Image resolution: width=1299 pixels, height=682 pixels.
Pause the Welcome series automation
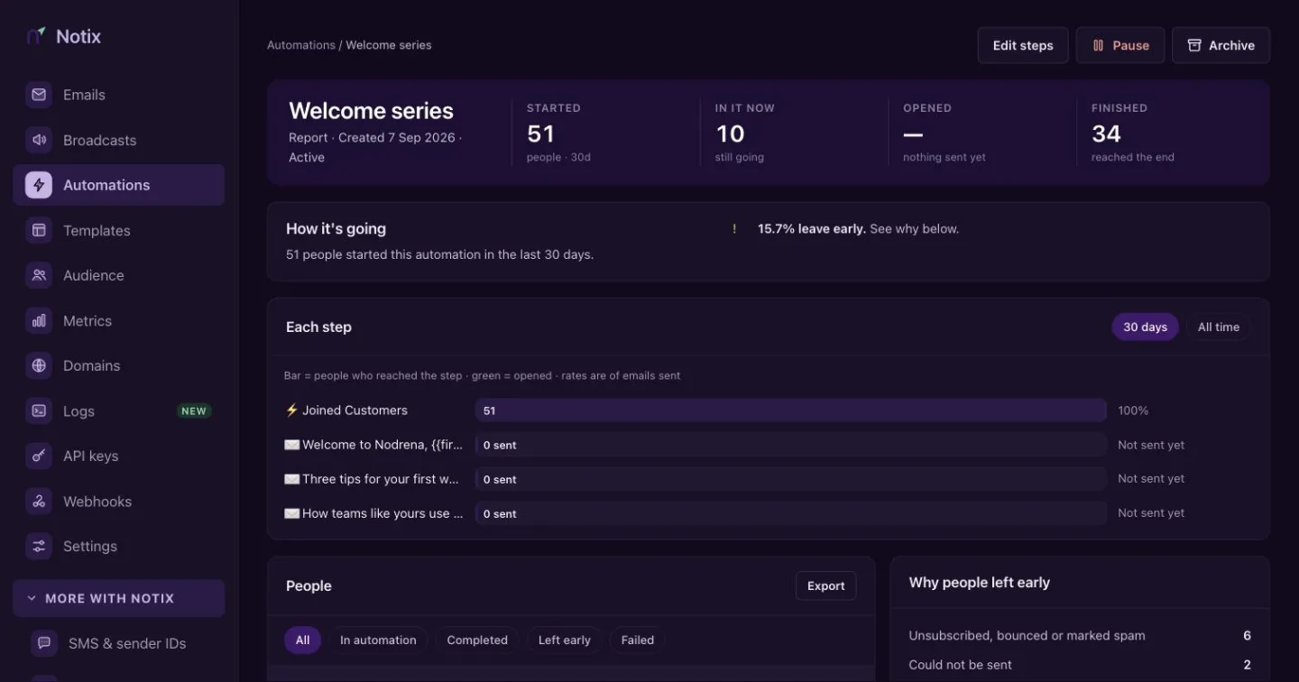[1120, 45]
